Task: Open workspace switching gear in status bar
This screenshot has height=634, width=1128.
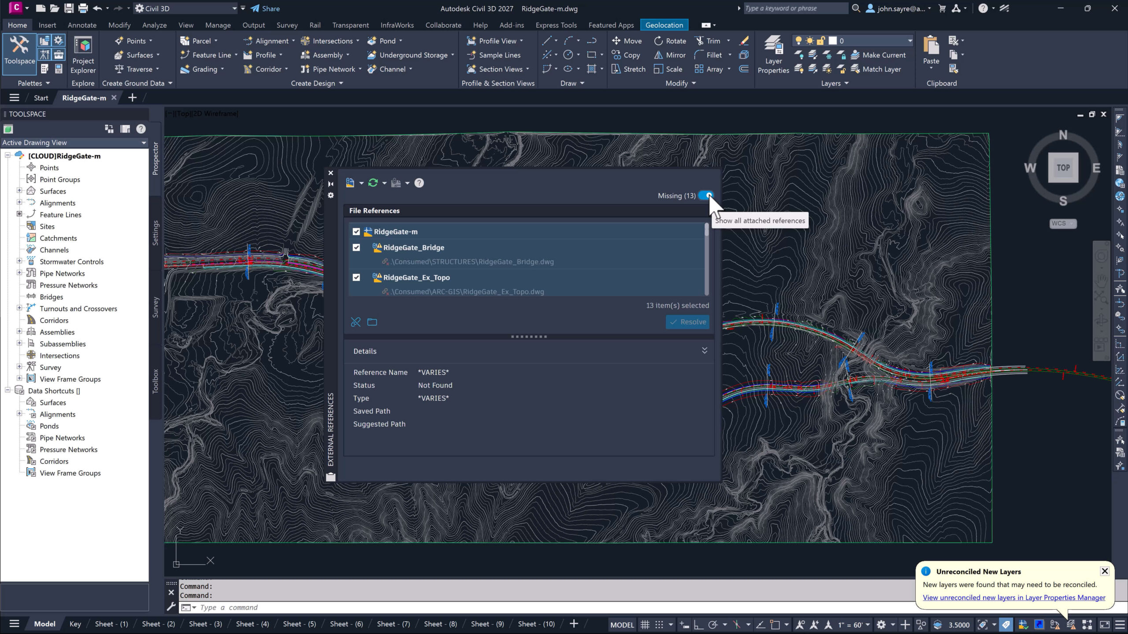Action: click(881, 624)
